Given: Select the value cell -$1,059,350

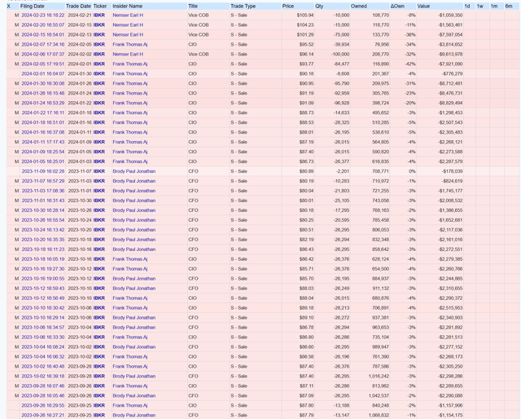Looking at the screenshot, I should pyautogui.click(x=450, y=15).
